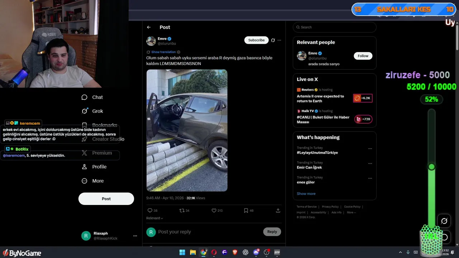The height and width of the screenshot is (258, 459).
Task: Like the post with 213 likes
Action: (x=214, y=210)
